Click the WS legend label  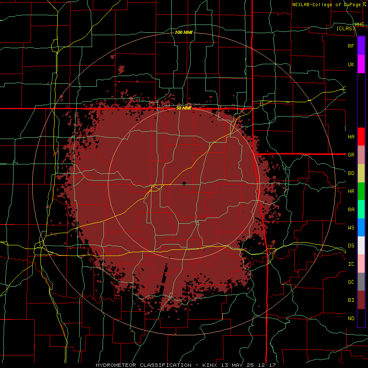coord(351,227)
